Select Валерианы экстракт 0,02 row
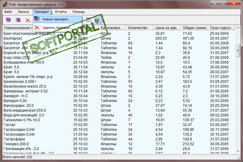The image size is (243, 162). [x=119, y=91]
